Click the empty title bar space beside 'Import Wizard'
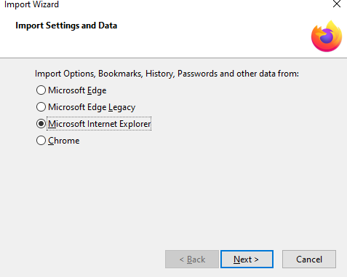This screenshot has width=347, height=277. click(x=194, y=4)
